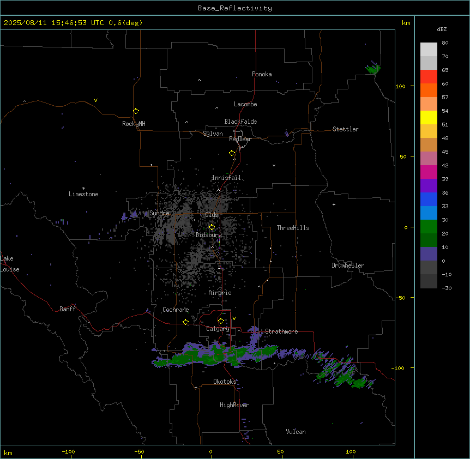
Task: Select the white asterisk marker east of Innisfail
Action: (x=274, y=165)
